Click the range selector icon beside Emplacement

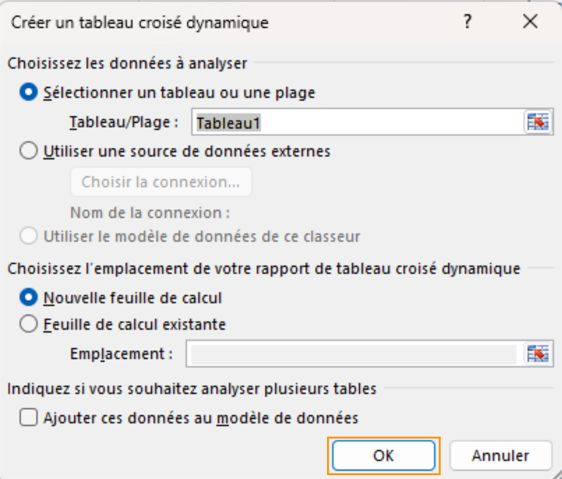pyautogui.click(x=538, y=354)
